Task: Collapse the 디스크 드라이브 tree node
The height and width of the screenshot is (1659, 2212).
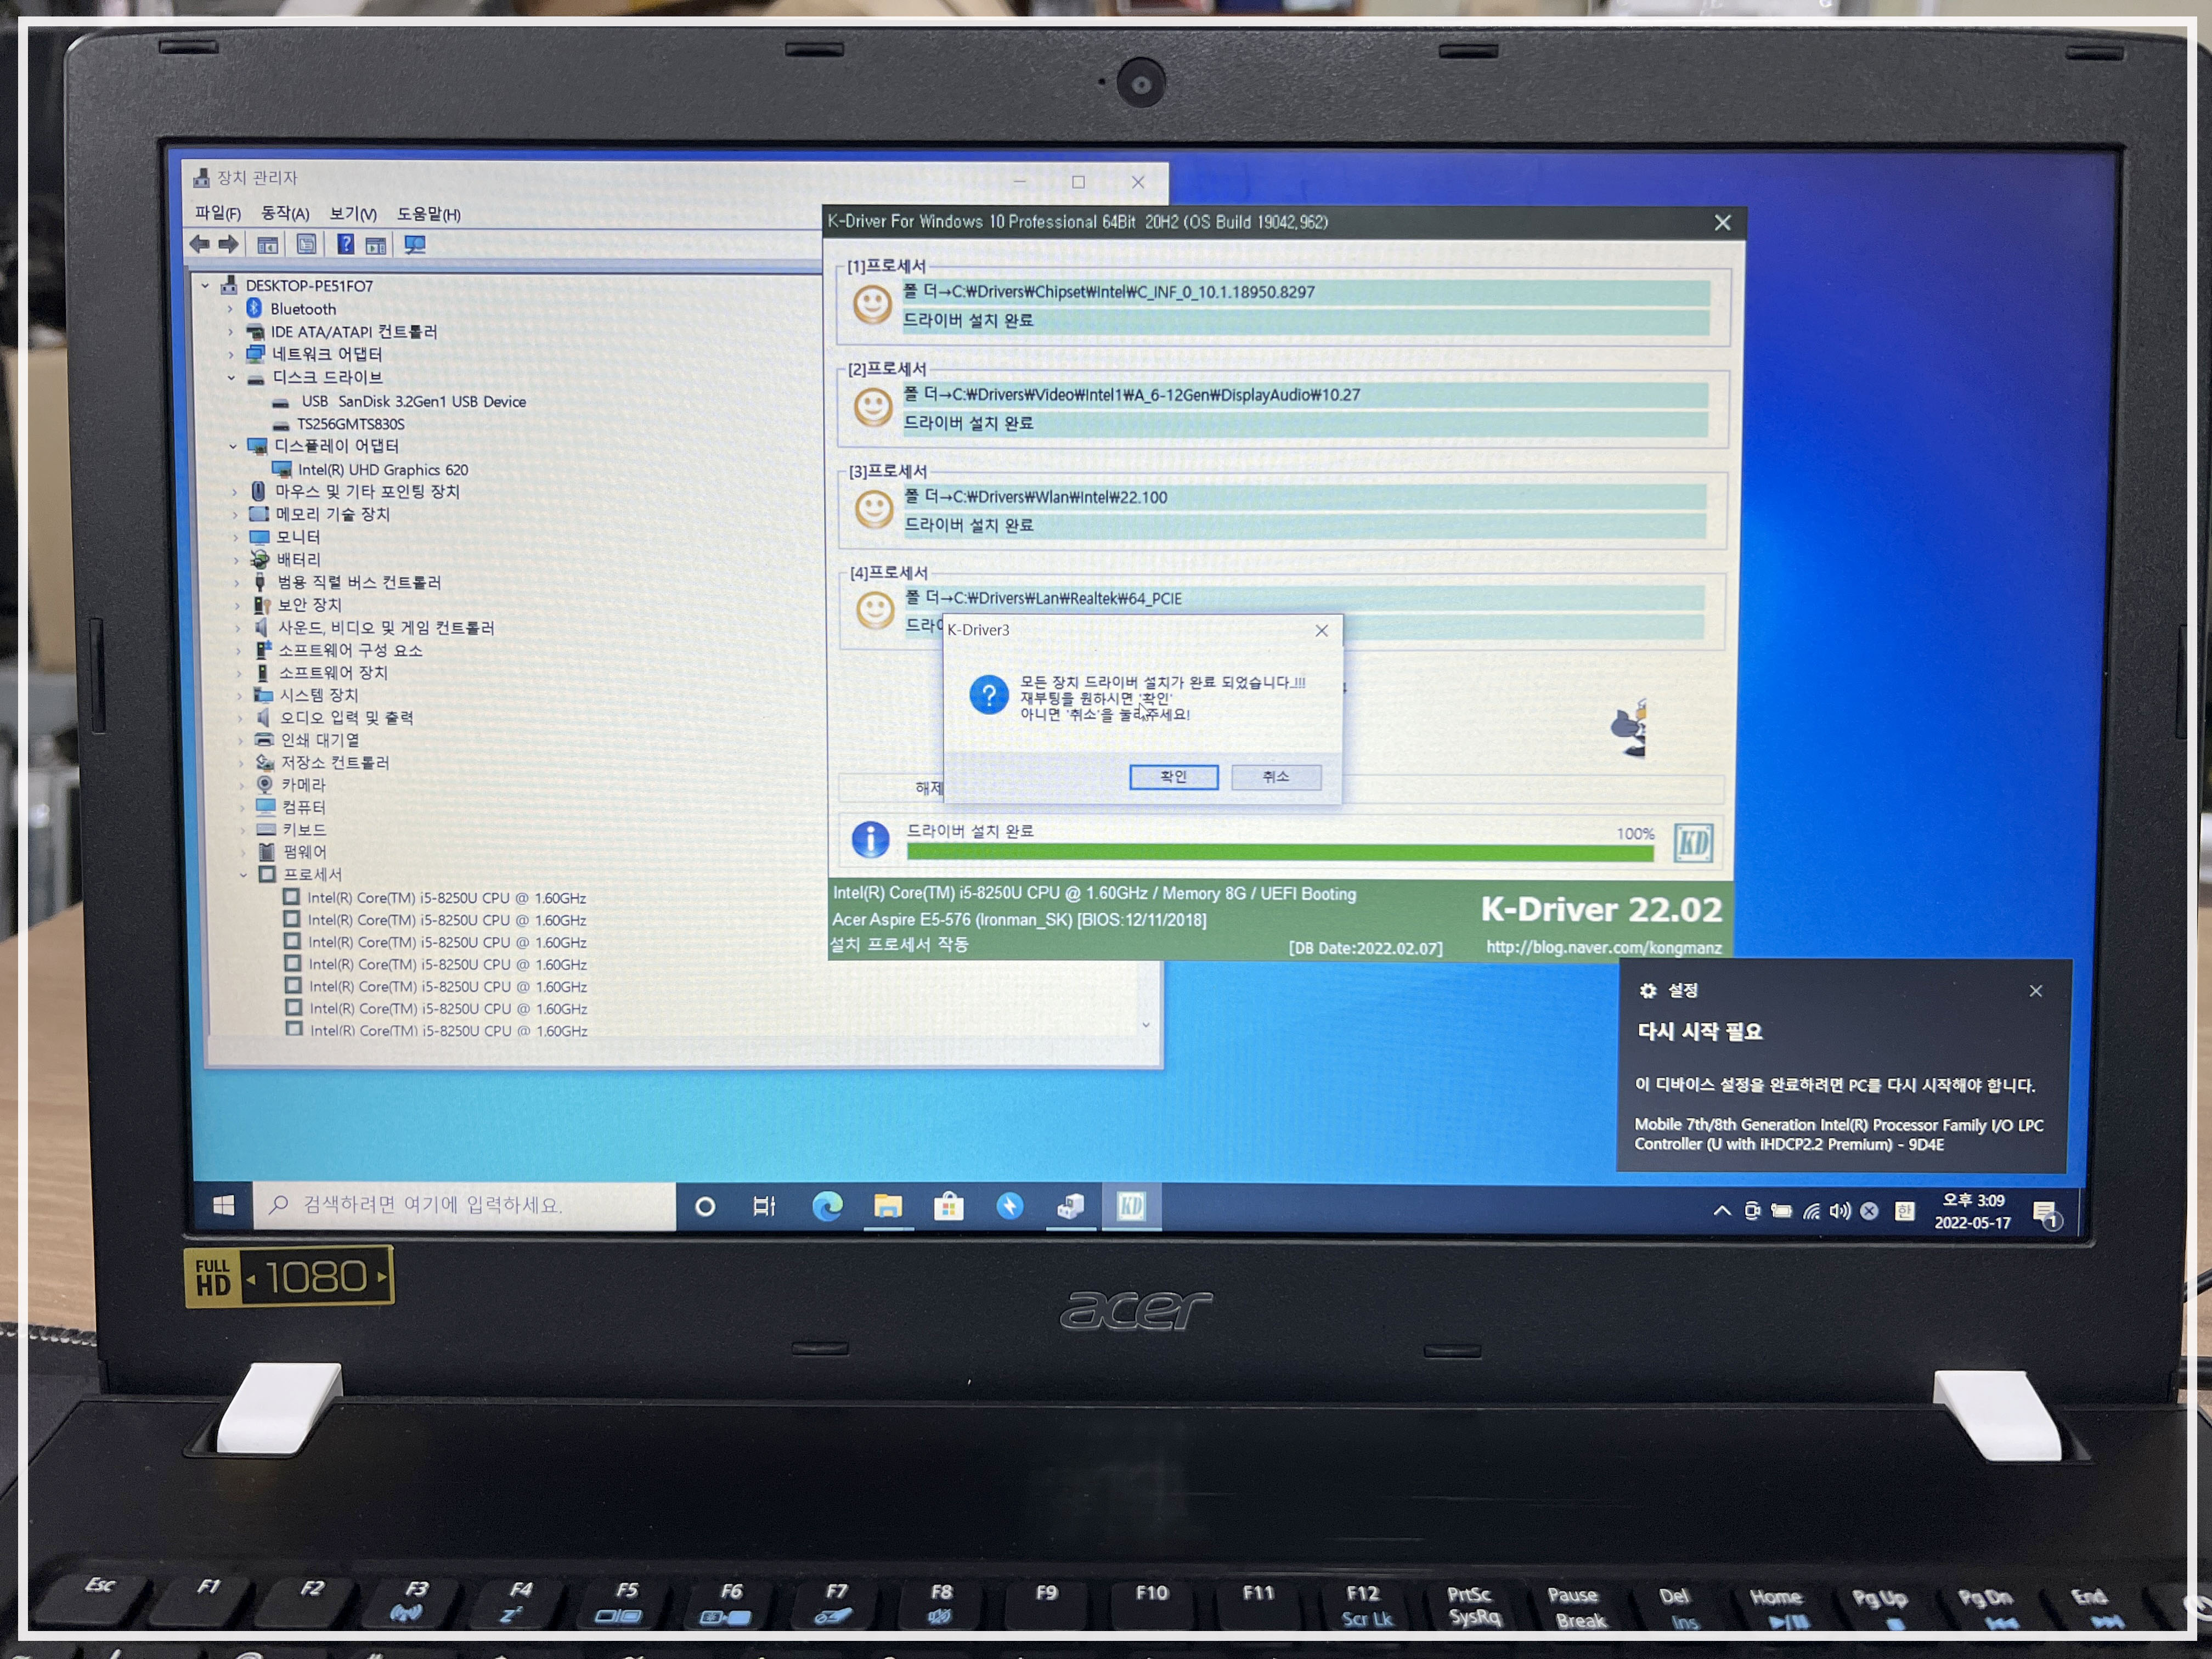Action: (x=232, y=378)
